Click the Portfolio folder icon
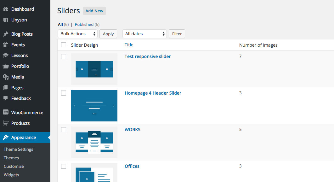 click(x=6, y=66)
